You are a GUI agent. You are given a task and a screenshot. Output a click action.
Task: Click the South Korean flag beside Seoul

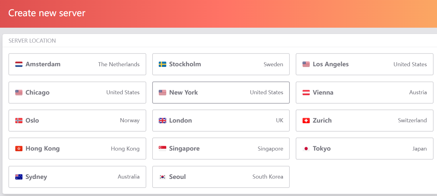click(162, 177)
